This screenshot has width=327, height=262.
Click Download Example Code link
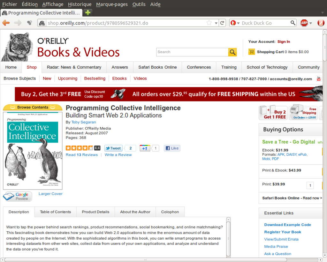(287, 225)
